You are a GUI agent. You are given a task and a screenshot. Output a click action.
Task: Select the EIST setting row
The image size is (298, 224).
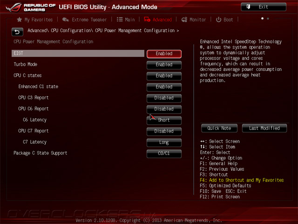point(78,53)
